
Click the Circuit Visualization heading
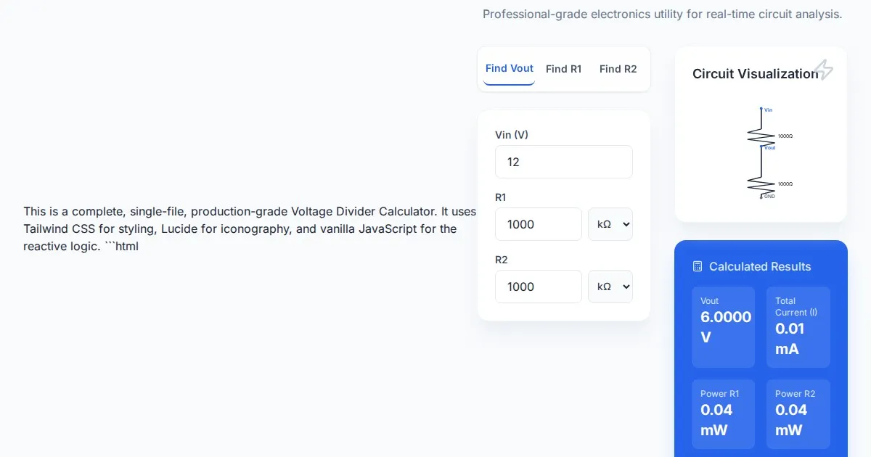click(755, 74)
